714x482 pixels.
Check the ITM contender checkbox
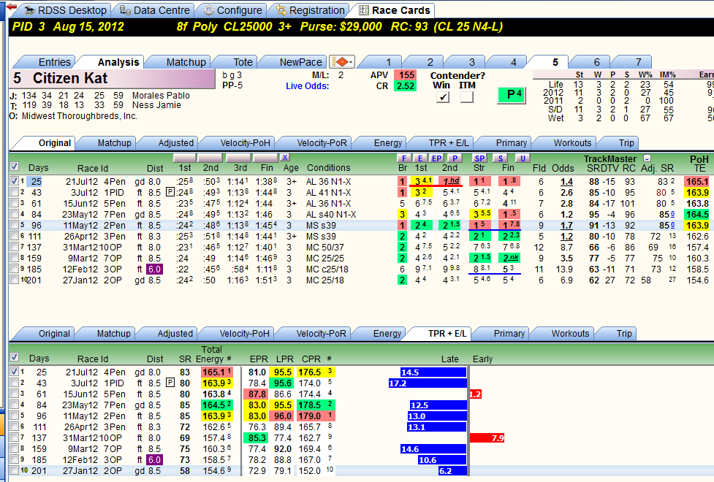point(467,96)
